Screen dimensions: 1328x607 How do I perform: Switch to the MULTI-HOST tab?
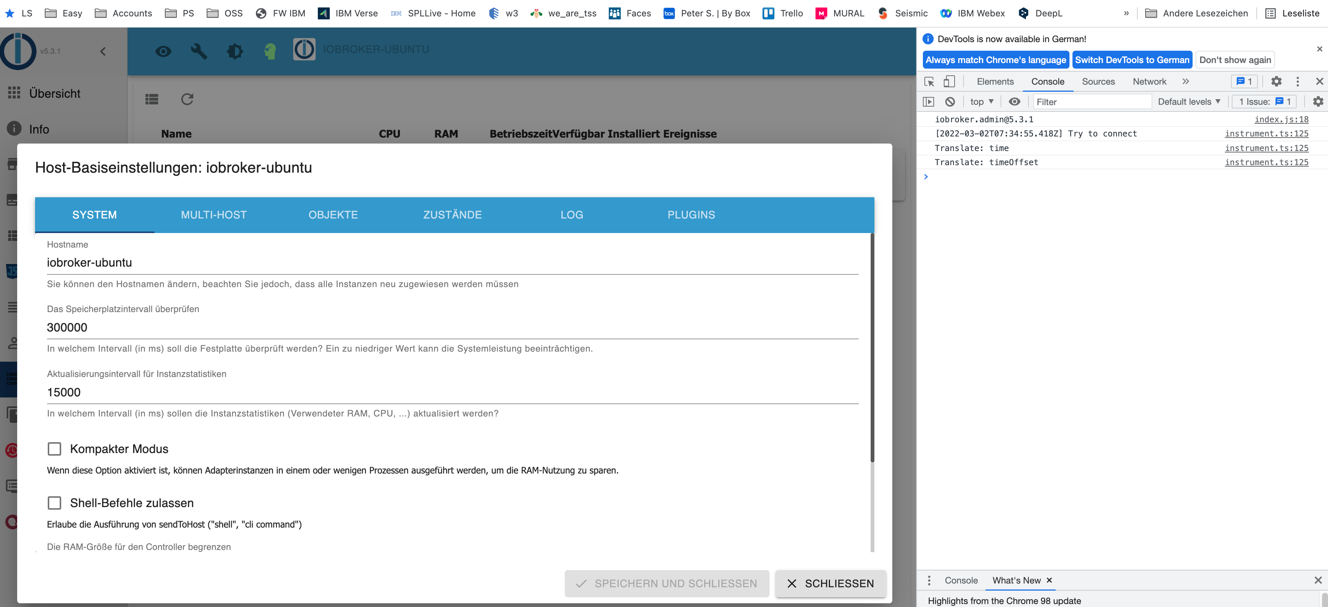click(x=214, y=215)
